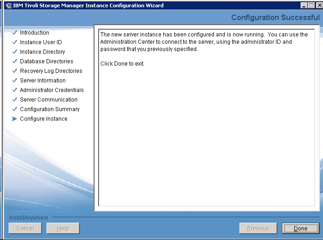Click the checkmark next to Instance User ID

coord(15,42)
